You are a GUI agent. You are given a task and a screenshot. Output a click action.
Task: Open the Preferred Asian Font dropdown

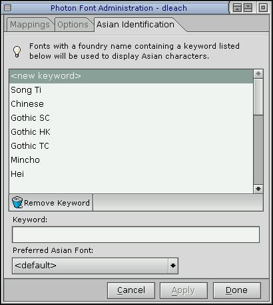click(x=95, y=266)
